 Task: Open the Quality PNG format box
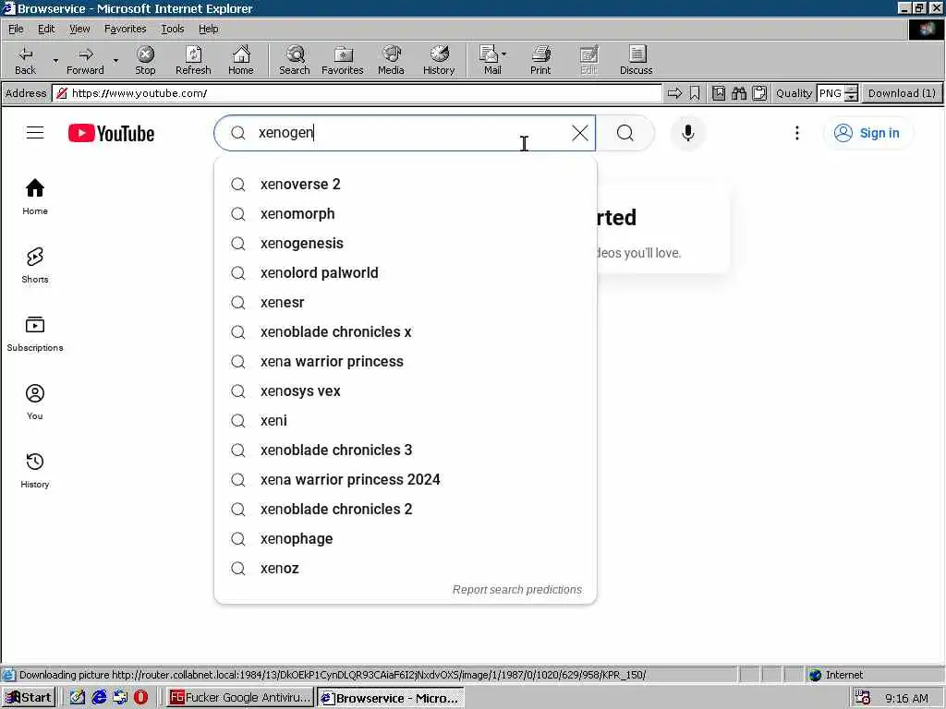(831, 93)
